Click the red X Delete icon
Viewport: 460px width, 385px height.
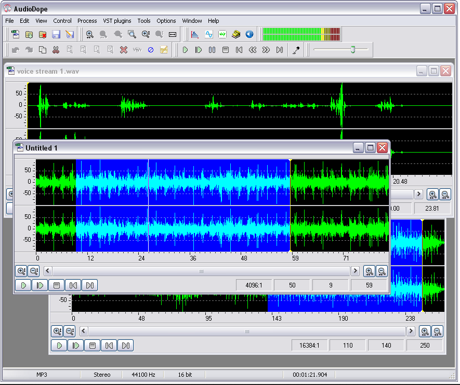pyautogui.click(x=124, y=50)
